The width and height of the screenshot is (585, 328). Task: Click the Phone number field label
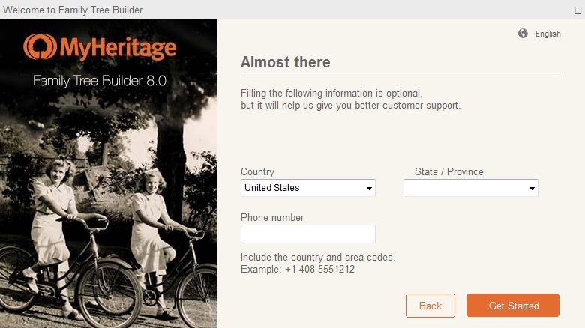point(271,217)
